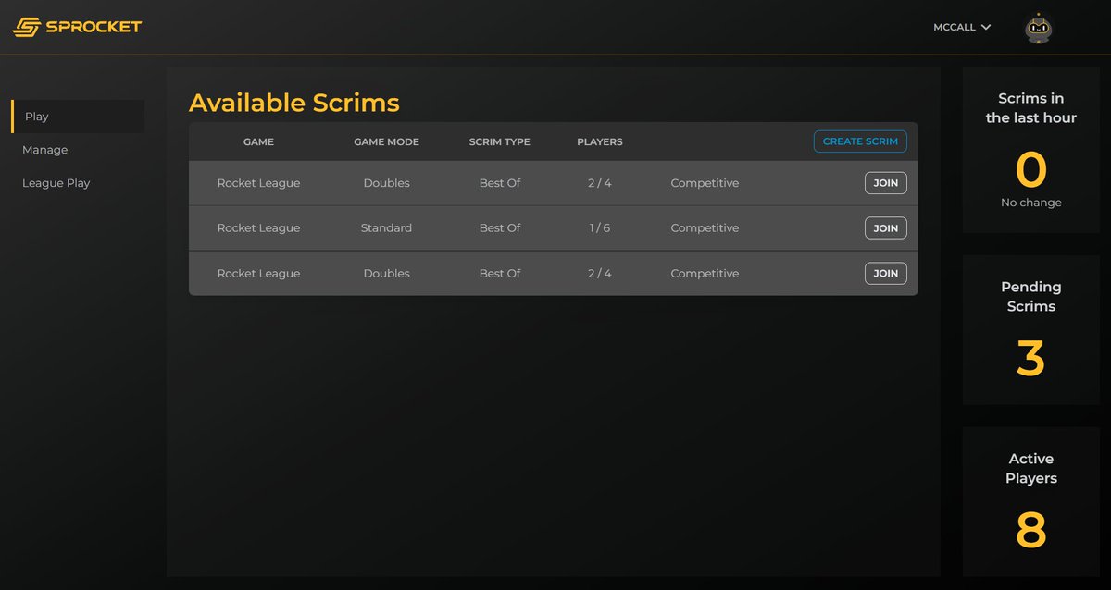Viewport: 1111px width, 590px height.
Task: Click the Active Players count 8
Action: (1030, 532)
